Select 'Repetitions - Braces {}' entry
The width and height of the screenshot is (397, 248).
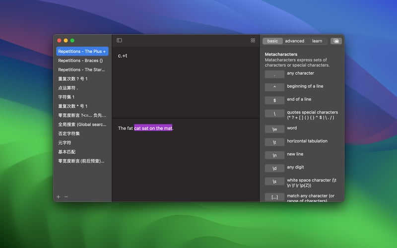pyautogui.click(x=82, y=61)
